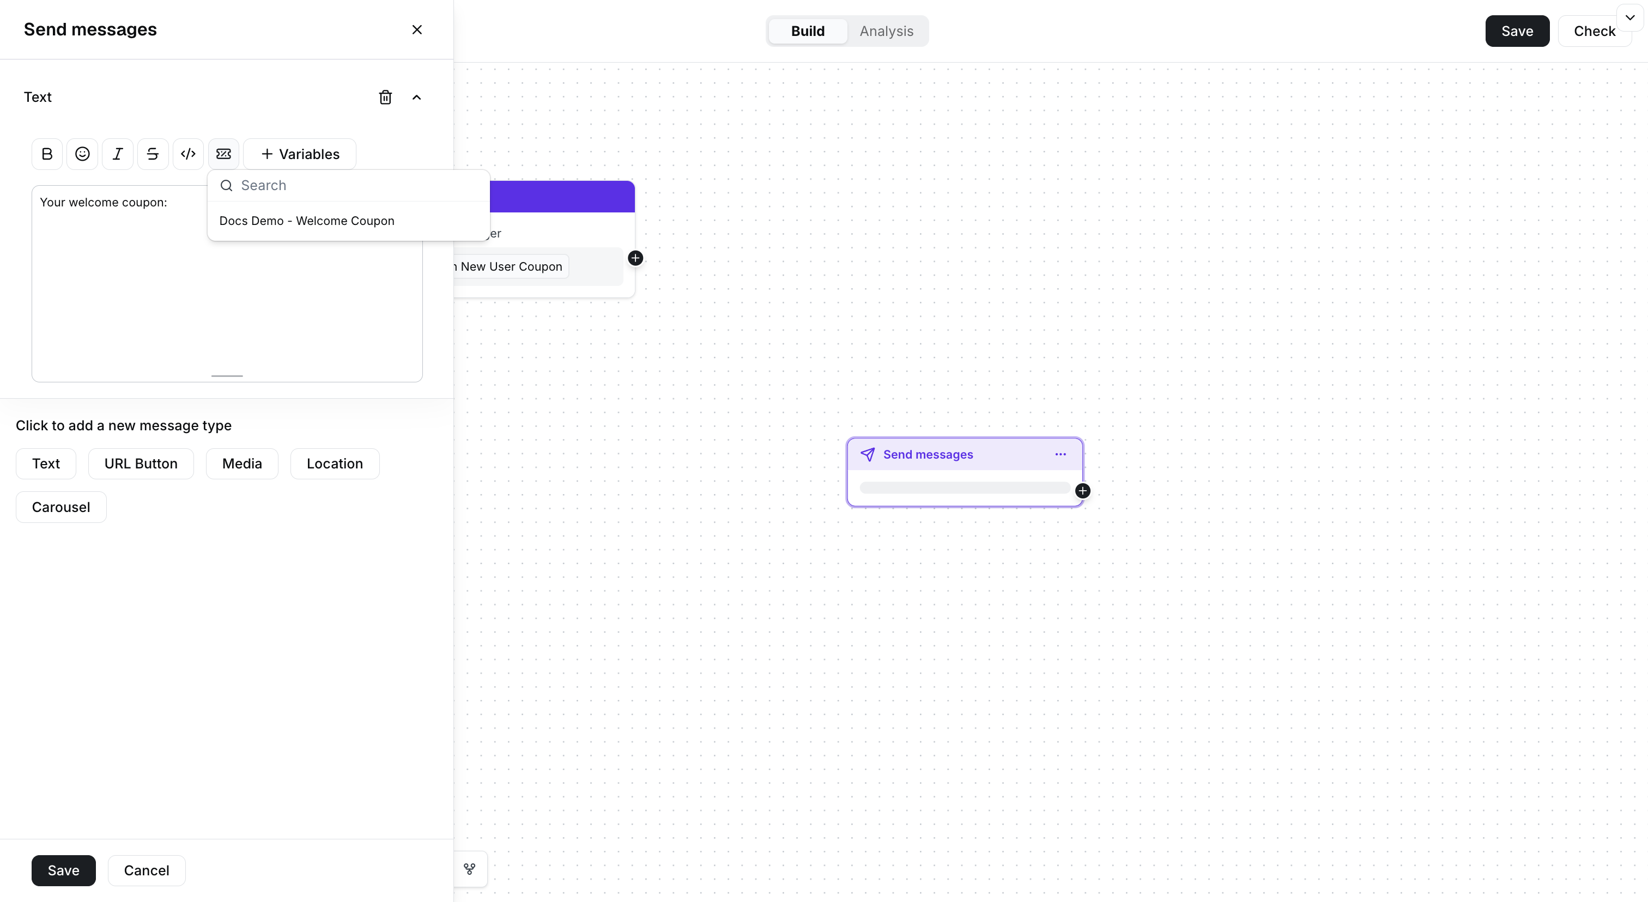The width and height of the screenshot is (1648, 902).
Task: Open the emoji picker
Action: pyautogui.click(x=82, y=154)
